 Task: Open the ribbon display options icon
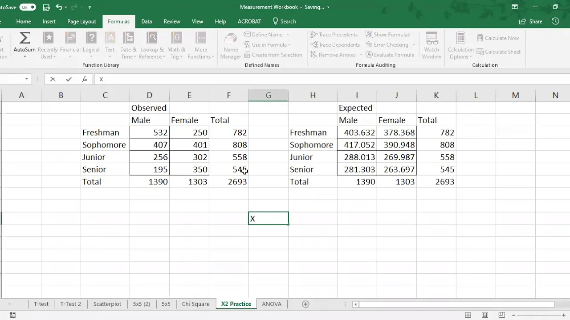tap(515, 7)
